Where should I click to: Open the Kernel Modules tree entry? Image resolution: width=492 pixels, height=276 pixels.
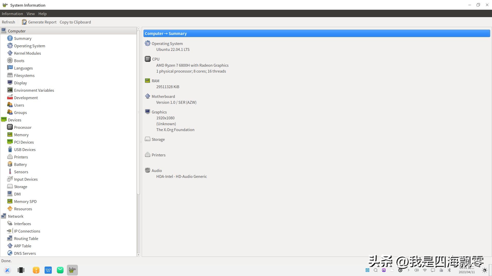27,53
